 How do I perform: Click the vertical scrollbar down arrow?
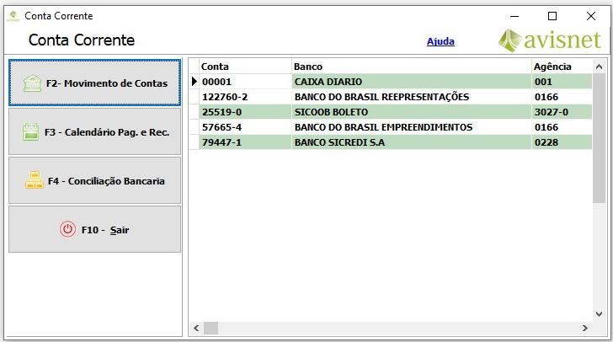click(x=599, y=313)
